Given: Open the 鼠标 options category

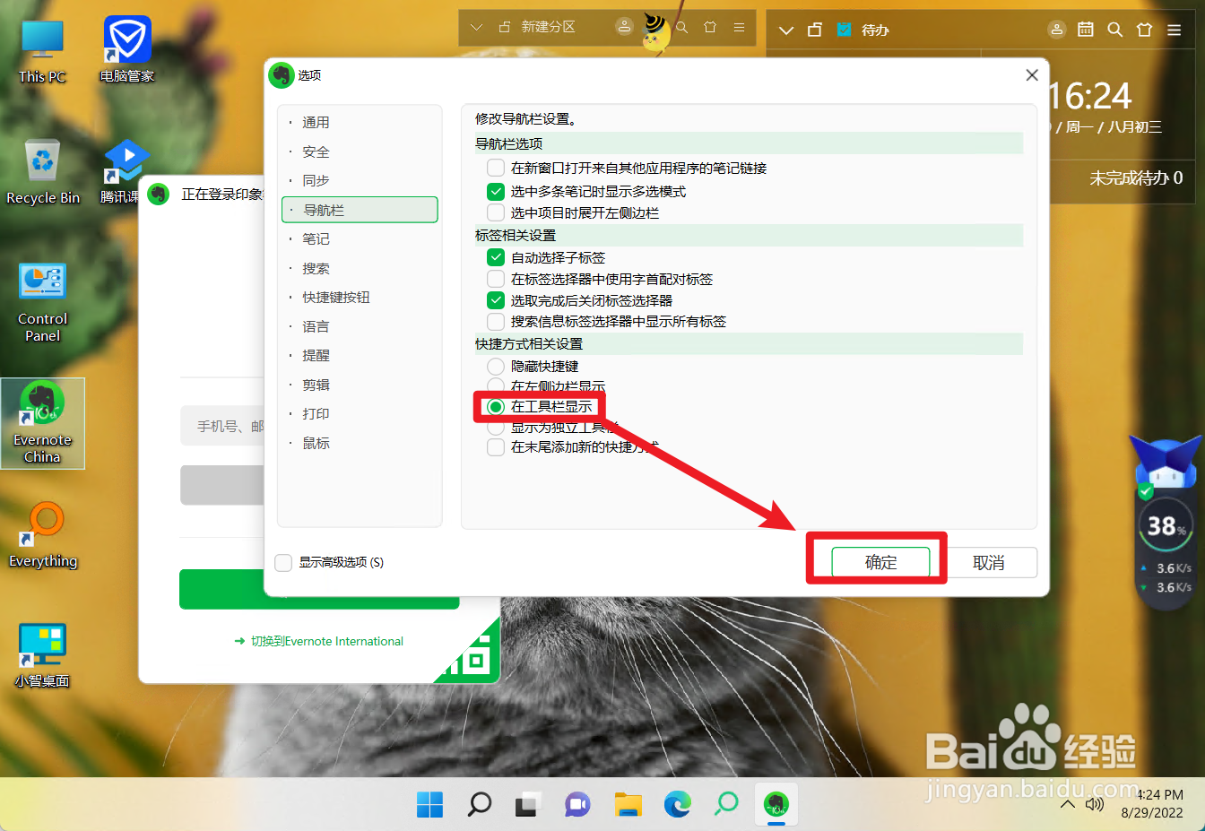Looking at the screenshot, I should tap(360, 444).
